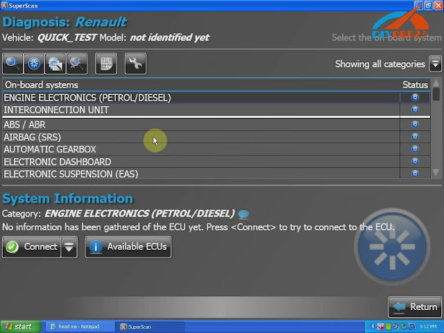Screen dimensions: 444x333
Task: Click the System Information heading
Action: pos(67,198)
